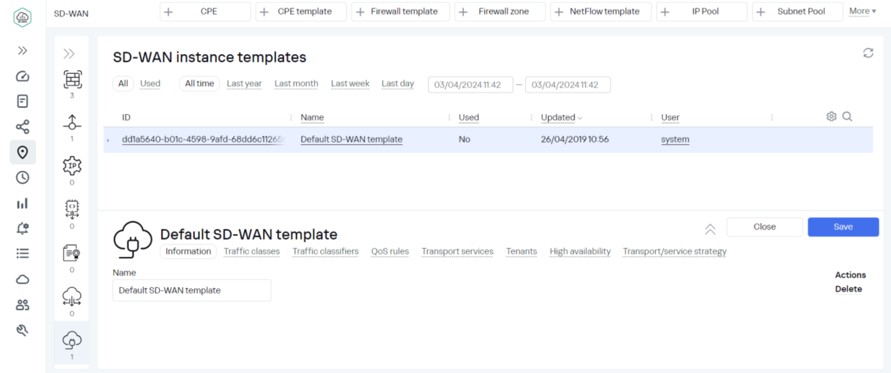891x373 pixels.
Task: Click the table search magnifier icon
Action: click(x=847, y=117)
